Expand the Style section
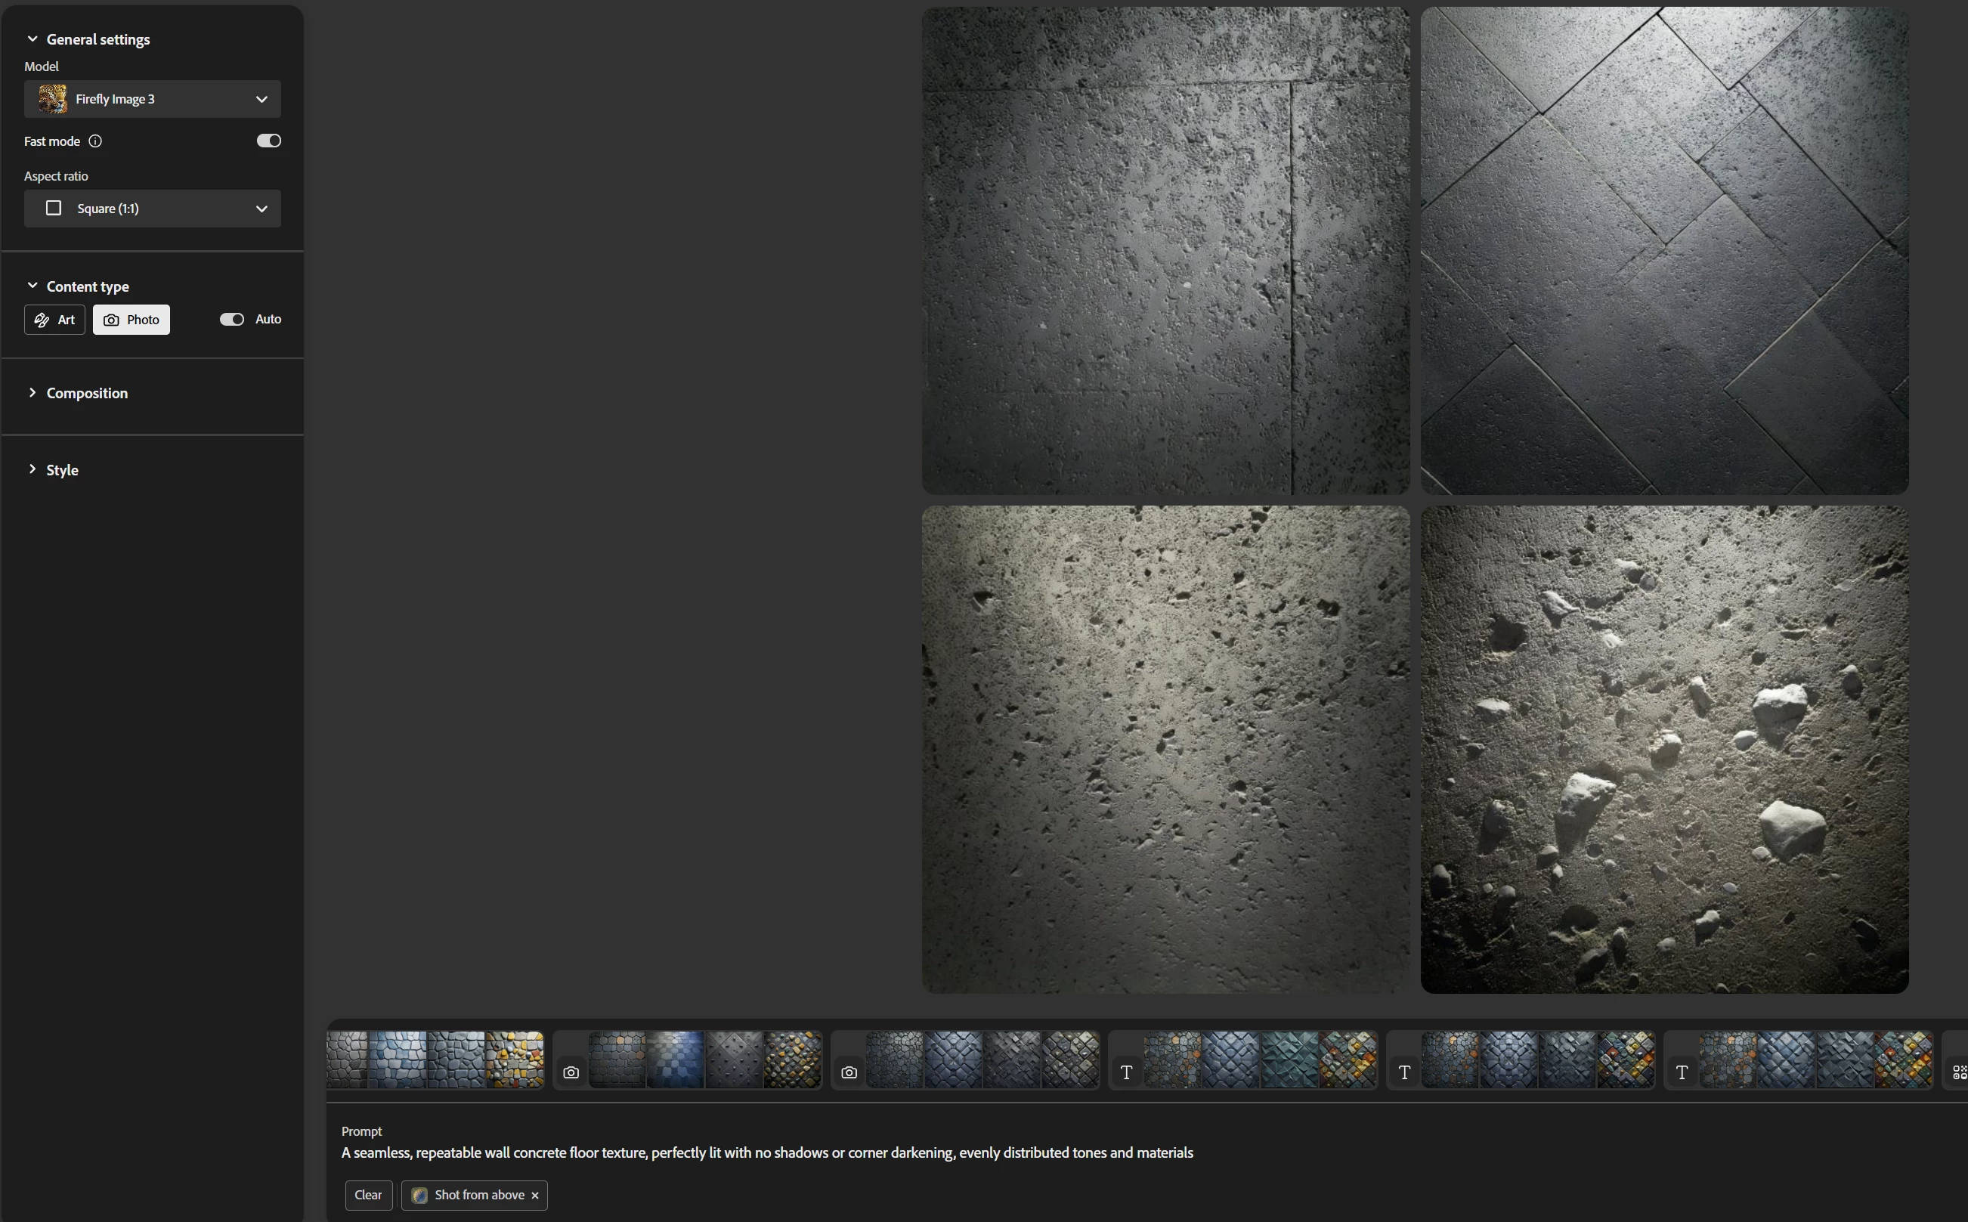The height and width of the screenshot is (1222, 1968). 61,469
